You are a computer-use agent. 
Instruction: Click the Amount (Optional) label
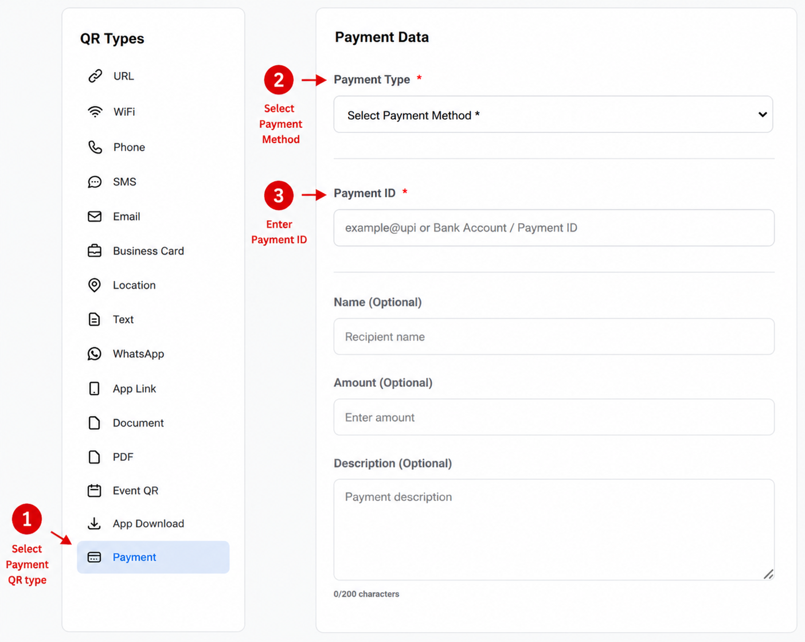(x=383, y=382)
